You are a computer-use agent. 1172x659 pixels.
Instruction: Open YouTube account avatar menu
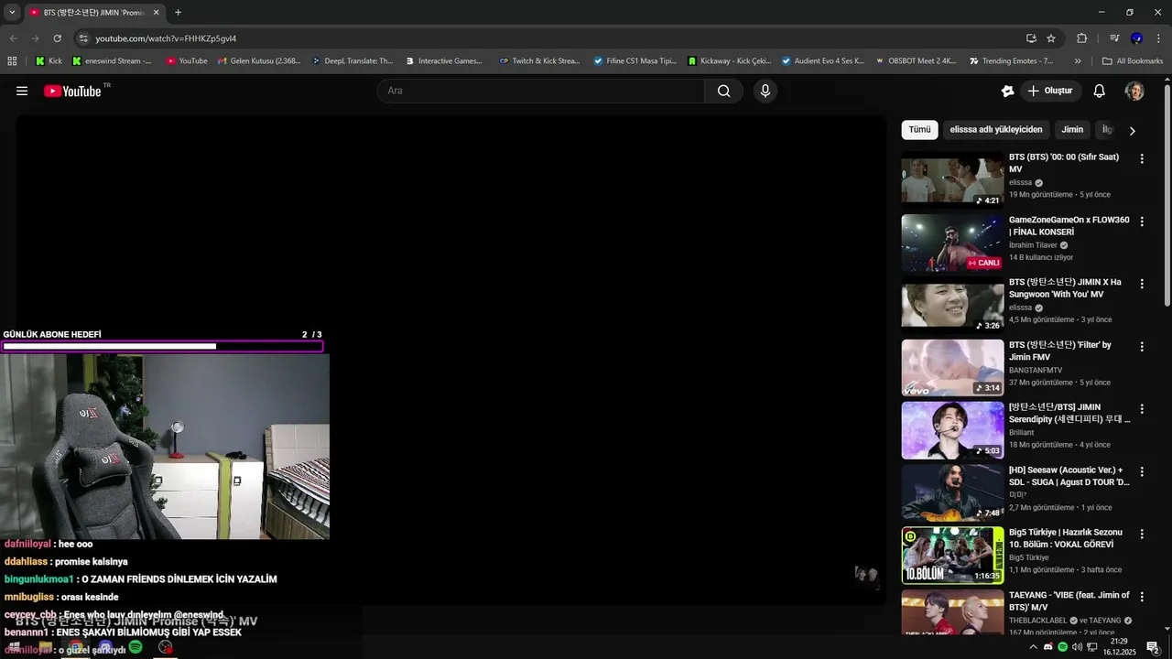pos(1134,91)
